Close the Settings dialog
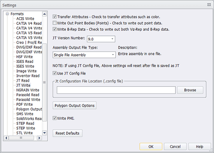This screenshot has height=153, width=214. tap(209, 5)
